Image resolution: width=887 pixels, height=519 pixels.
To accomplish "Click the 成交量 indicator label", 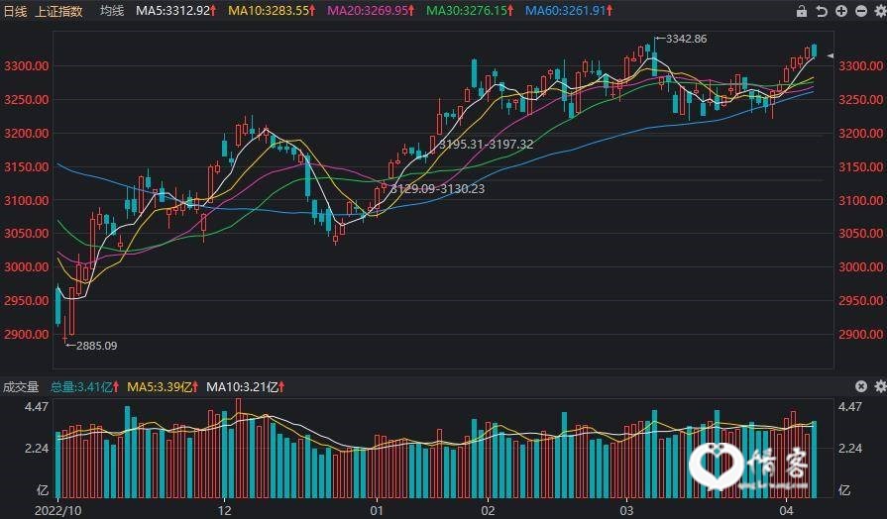I will click(21, 386).
